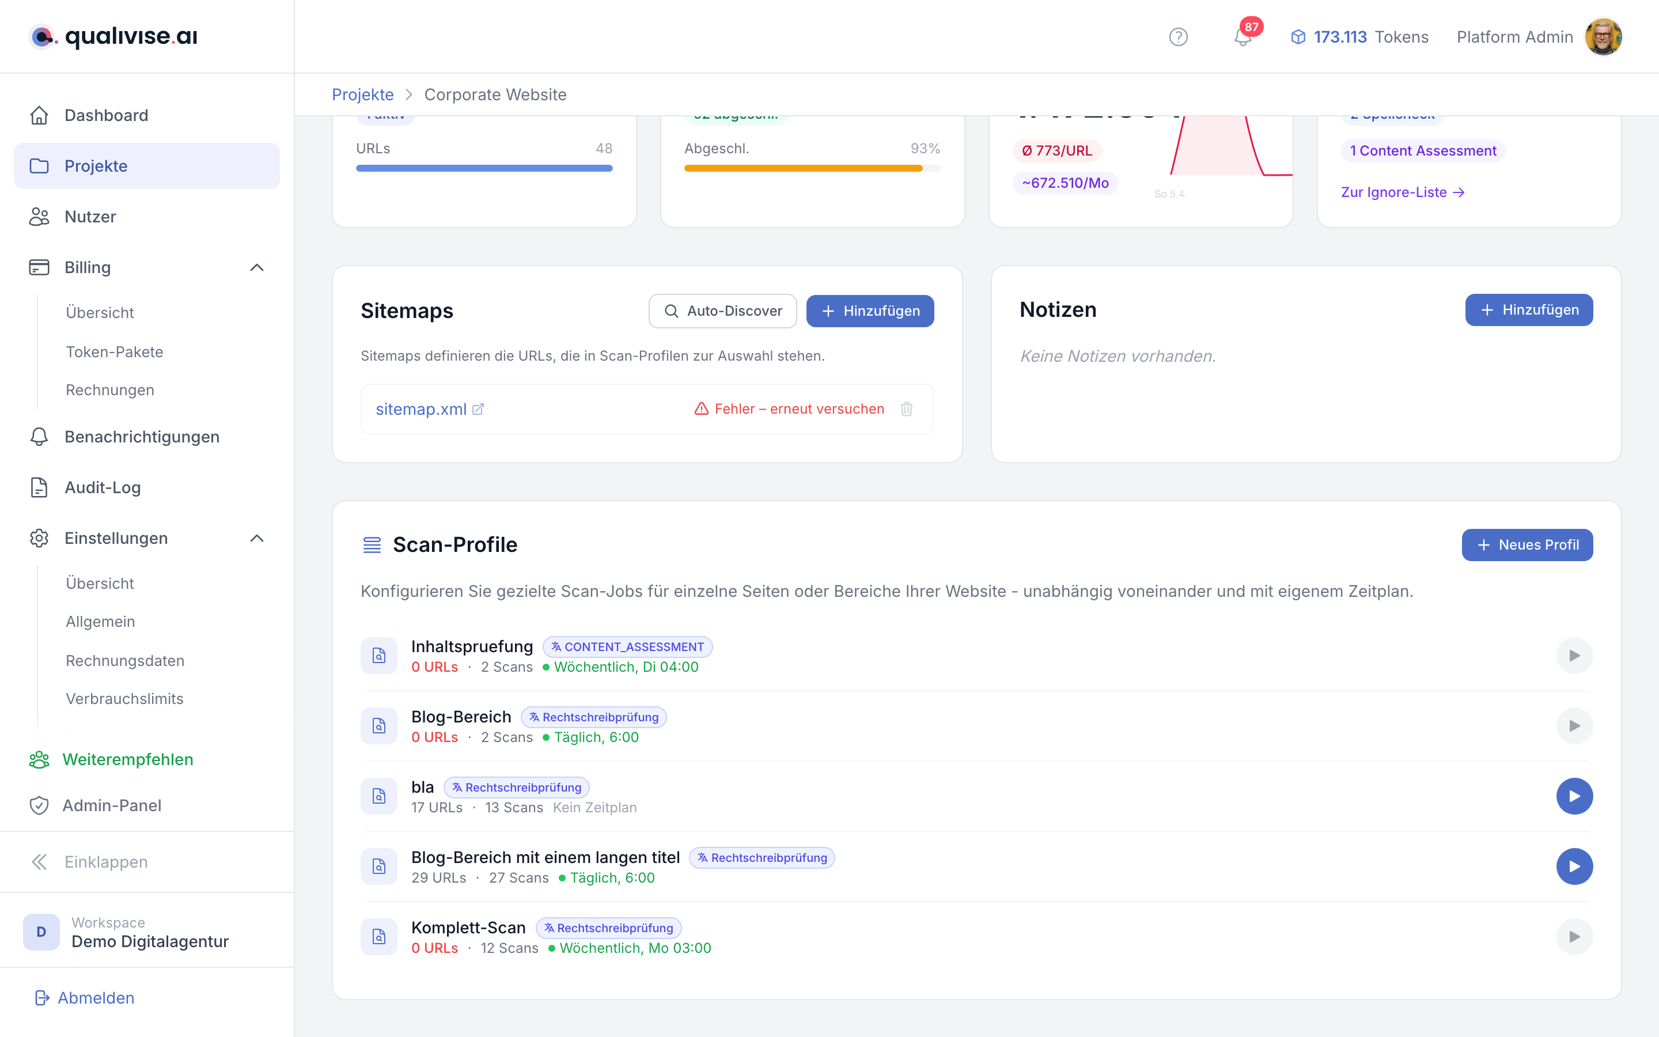This screenshot has height=1037, width=1659.
Task: Click the Dashboard house icon
Action: 39,115
